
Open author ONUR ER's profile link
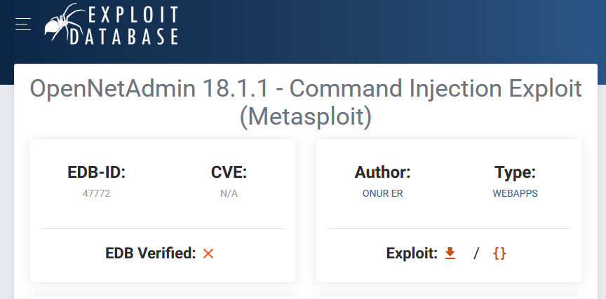383,194
